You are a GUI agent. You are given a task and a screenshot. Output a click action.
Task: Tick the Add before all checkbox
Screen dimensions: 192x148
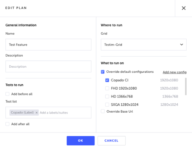[x=7, y=94]
